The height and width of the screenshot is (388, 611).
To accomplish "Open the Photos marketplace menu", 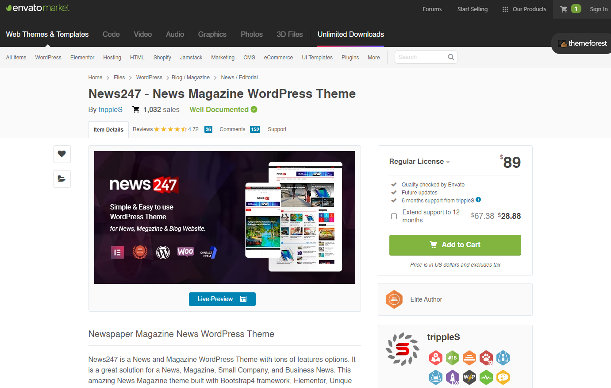I will (x=252, y=35).
